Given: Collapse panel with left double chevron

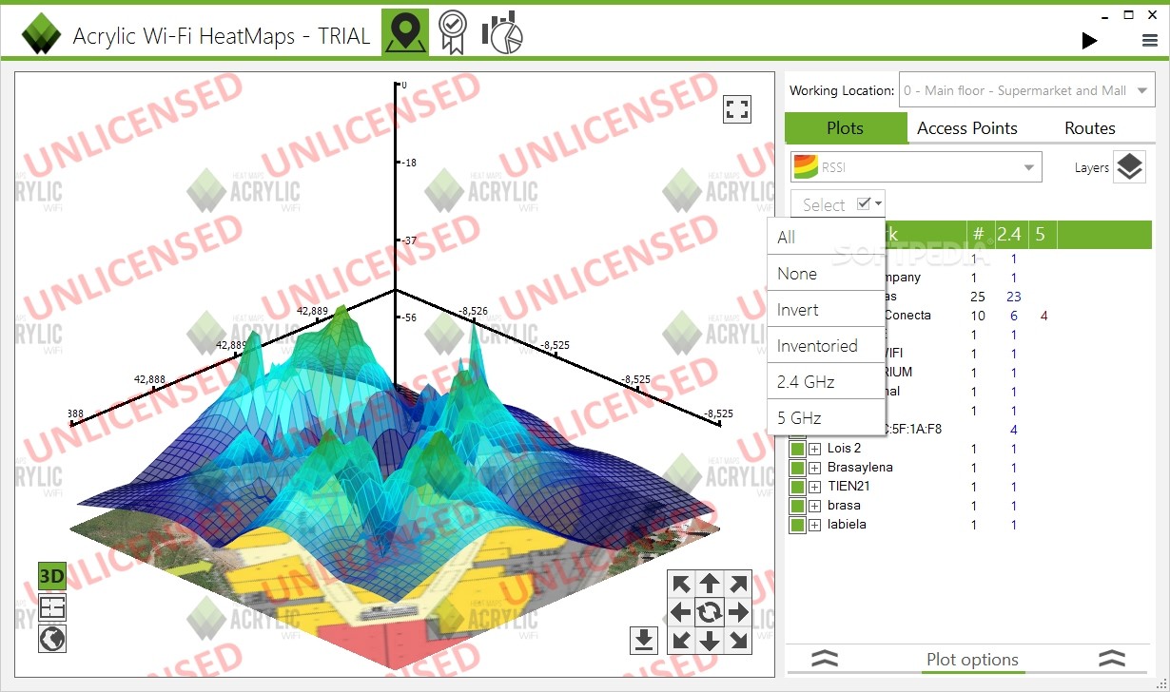Looking at the screenshot, I should pos(825,659).
